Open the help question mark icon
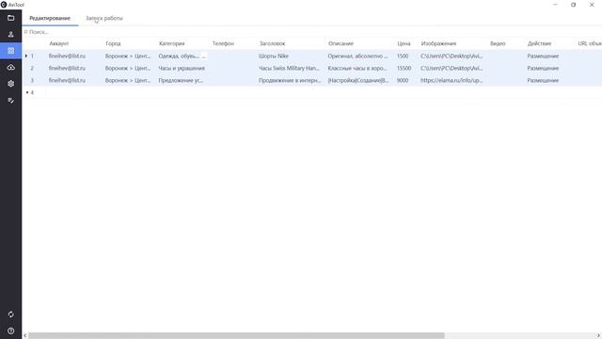602x339 pixels. click(x=10, y=331)
